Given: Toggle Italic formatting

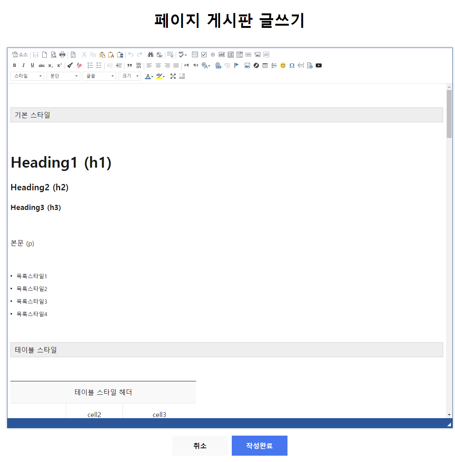Looking at the screenshot, I should coord(23,65).
